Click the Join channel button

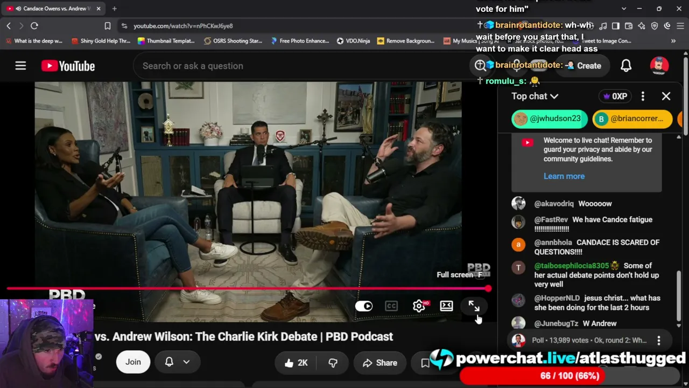(x=133, y=362)
